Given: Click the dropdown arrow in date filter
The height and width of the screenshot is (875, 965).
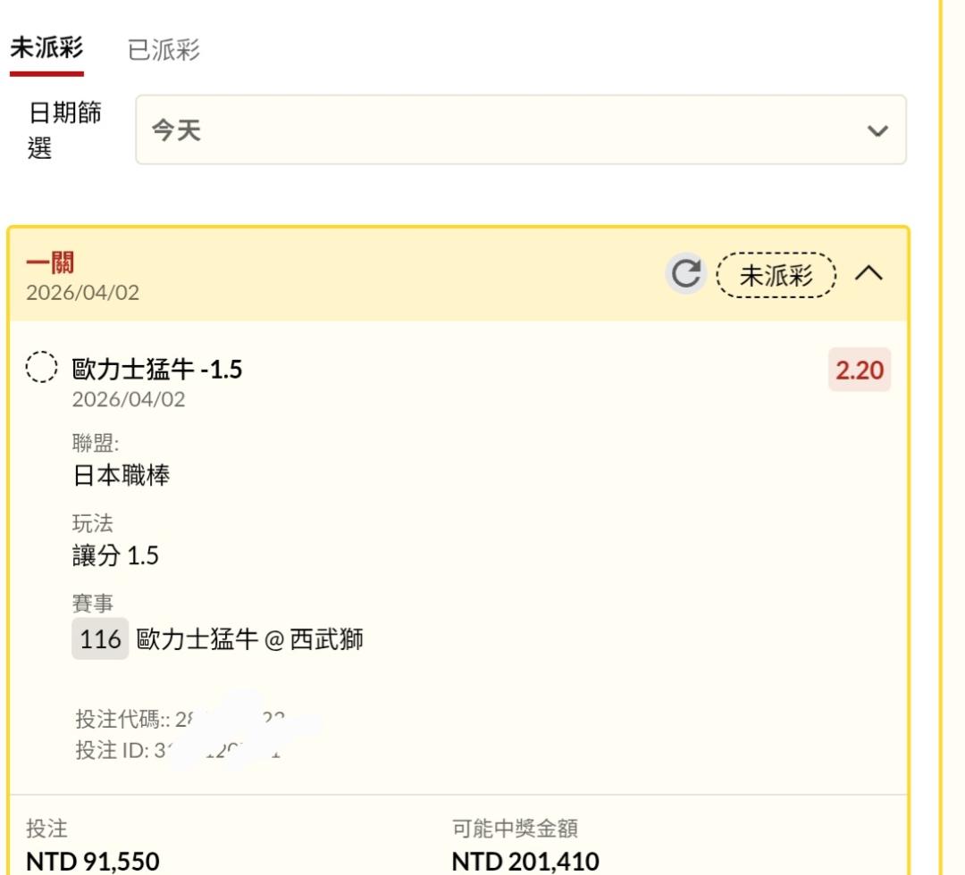Looking at the screenshot, I should (877, 131).
